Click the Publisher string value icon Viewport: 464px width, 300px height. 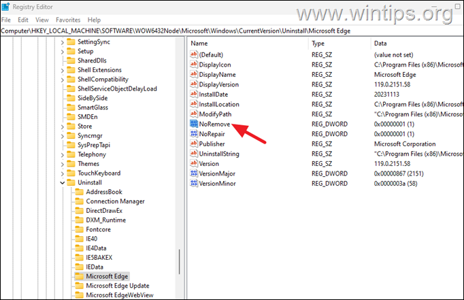pos(194,144)
